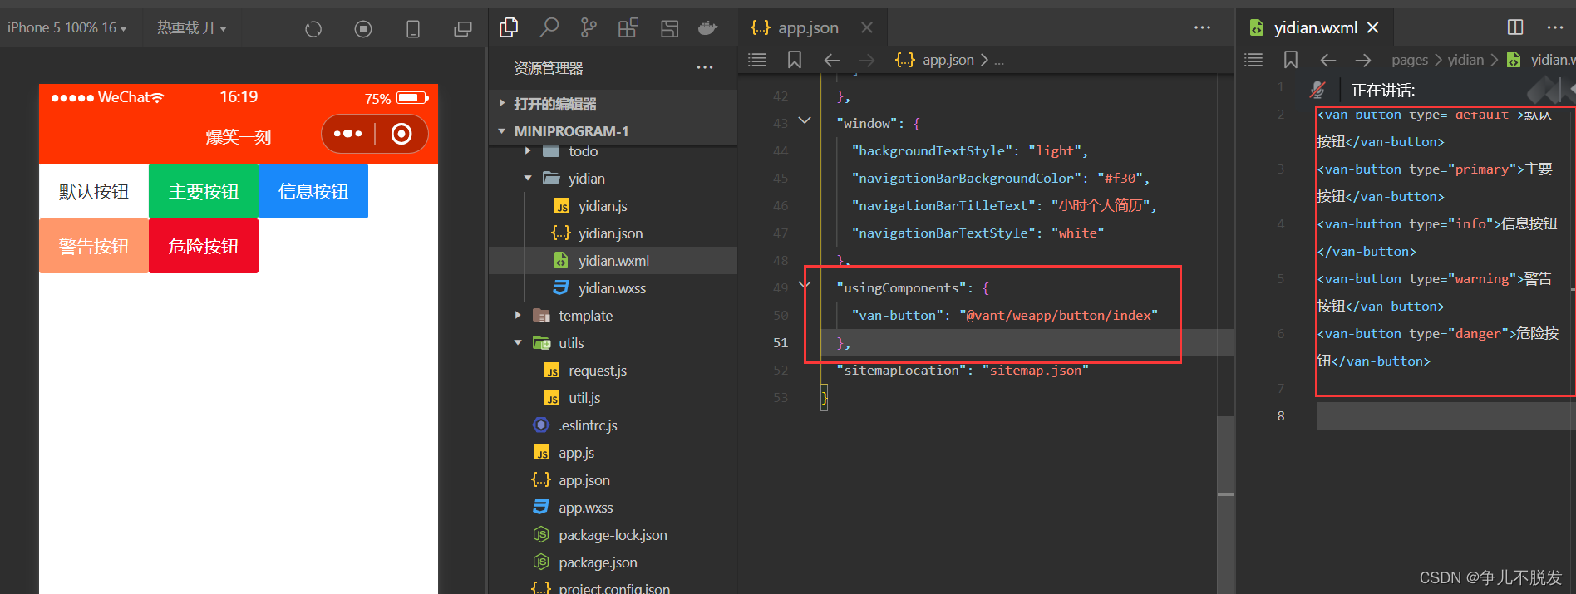Image resolution: width=1576 pixels, height=594 pixels.
Task: Toggle the split editor layout icon
Action: click(1515, 27)
